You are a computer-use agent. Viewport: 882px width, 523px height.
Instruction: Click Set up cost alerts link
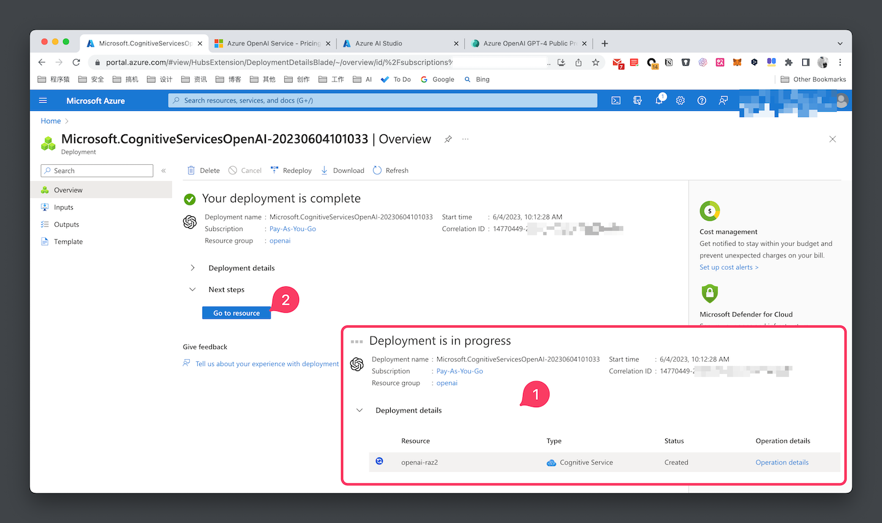(729, 267)
